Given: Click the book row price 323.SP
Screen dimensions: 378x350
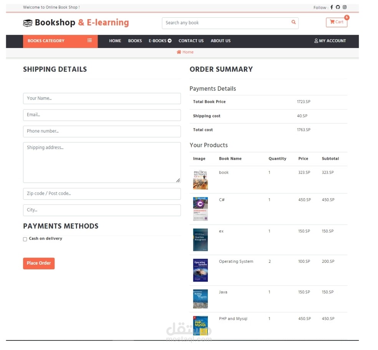Looking at the screenshot, I should (304, 173).
